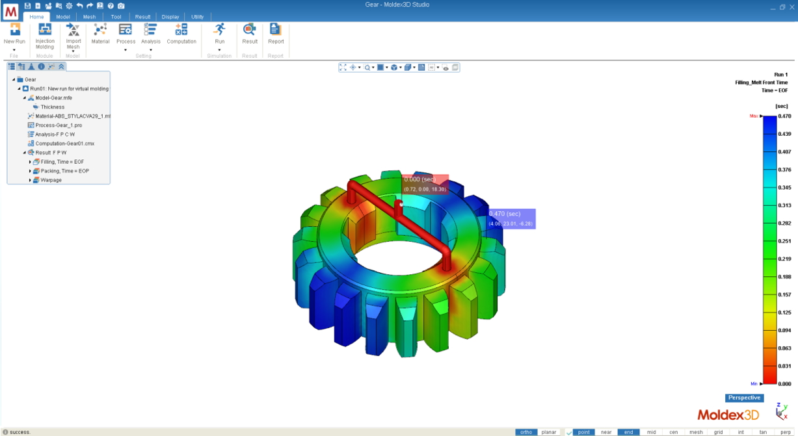Open the settings gear in quick access toolbar
Viewport: 798px width, 436px height.
coord(69,5)
